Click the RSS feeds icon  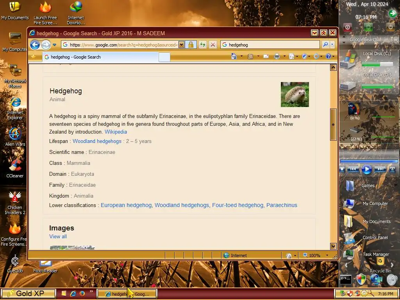[x=250, y=56]
